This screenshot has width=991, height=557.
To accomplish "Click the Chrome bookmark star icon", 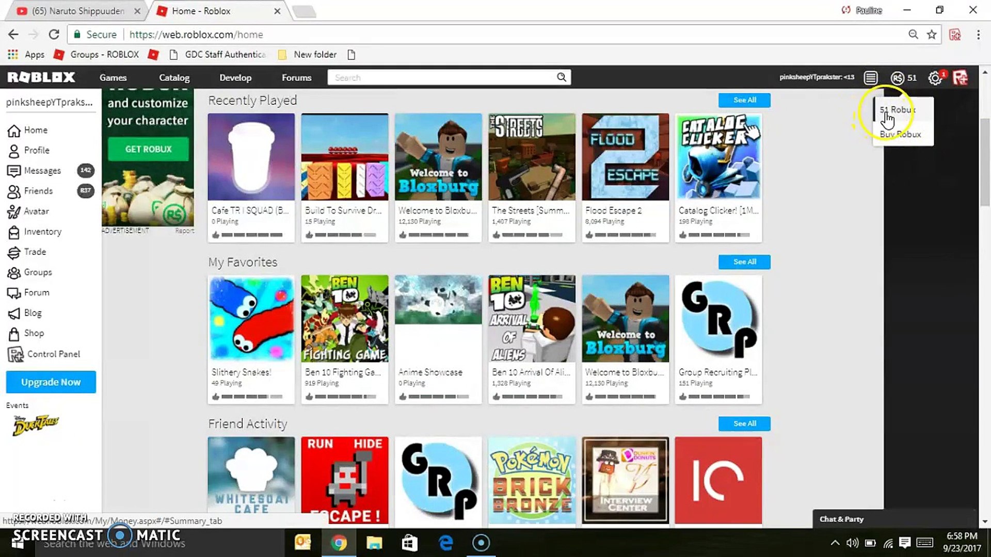I will [x=932, y=35].
